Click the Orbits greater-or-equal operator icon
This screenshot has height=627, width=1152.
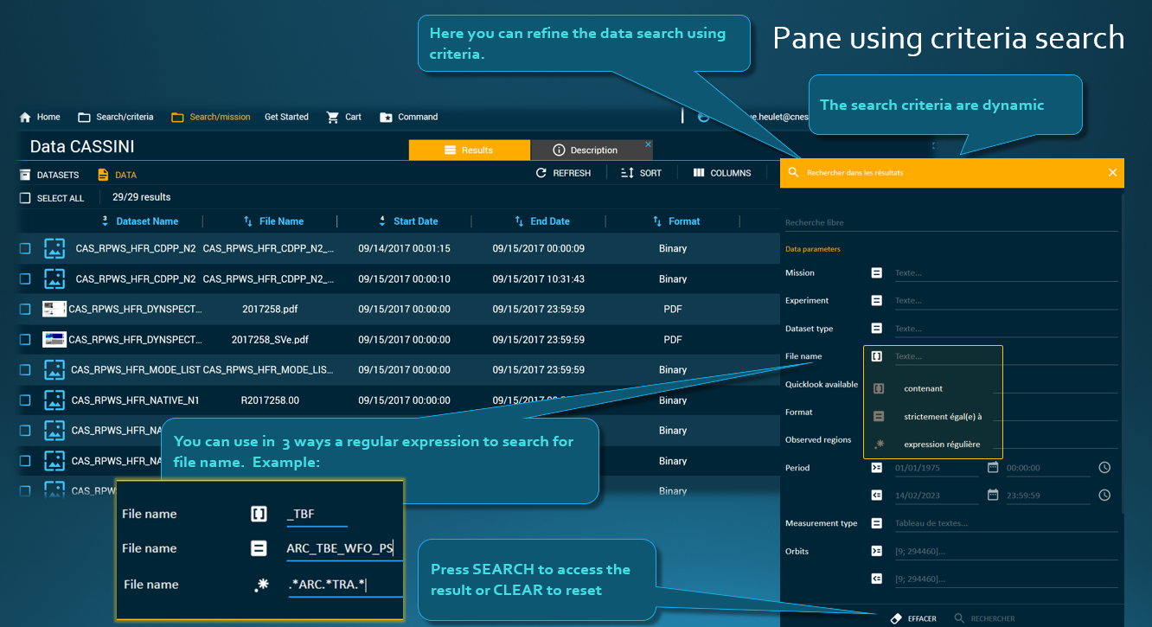click(x=876, y=551)
